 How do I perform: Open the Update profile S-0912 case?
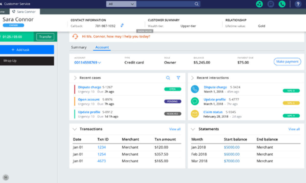coord(89,112)
